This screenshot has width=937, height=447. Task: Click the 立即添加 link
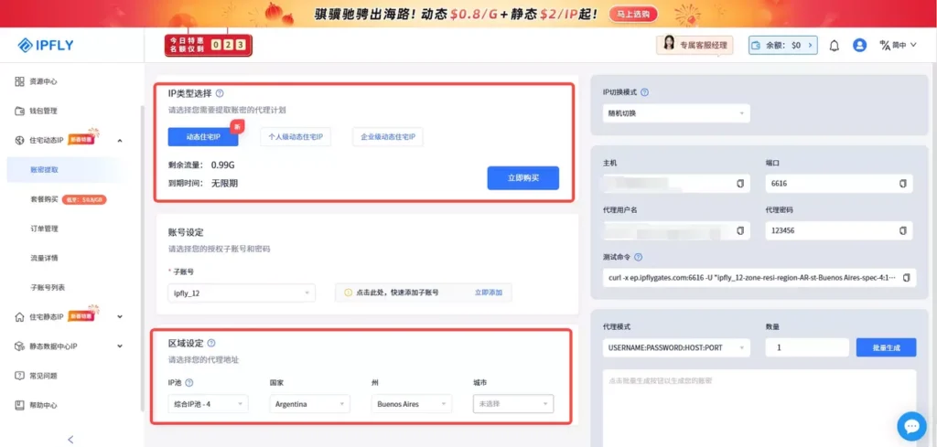[489, 293]
